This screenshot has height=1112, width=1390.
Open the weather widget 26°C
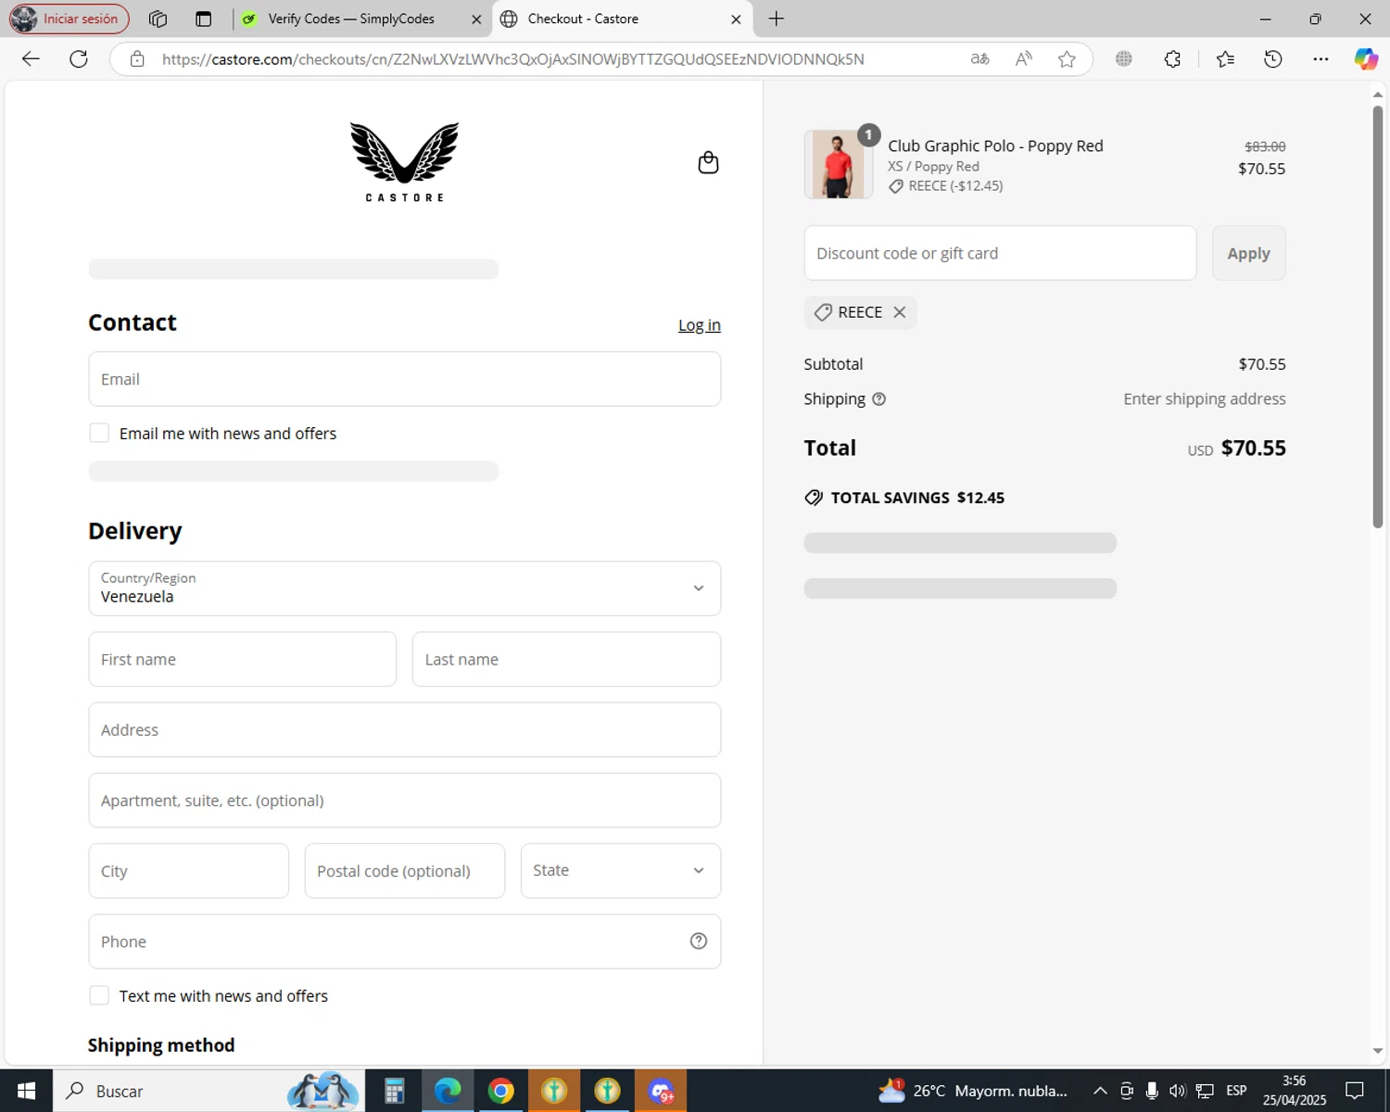click(x=973, y=1091)
